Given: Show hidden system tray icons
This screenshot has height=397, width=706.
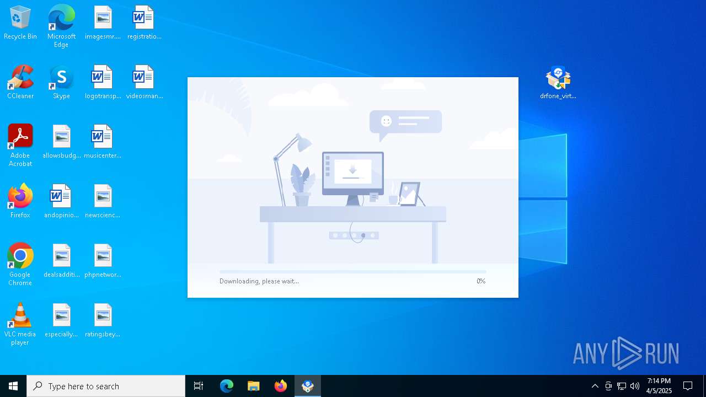Looking at the screenshot, I should tap(595, 386).
